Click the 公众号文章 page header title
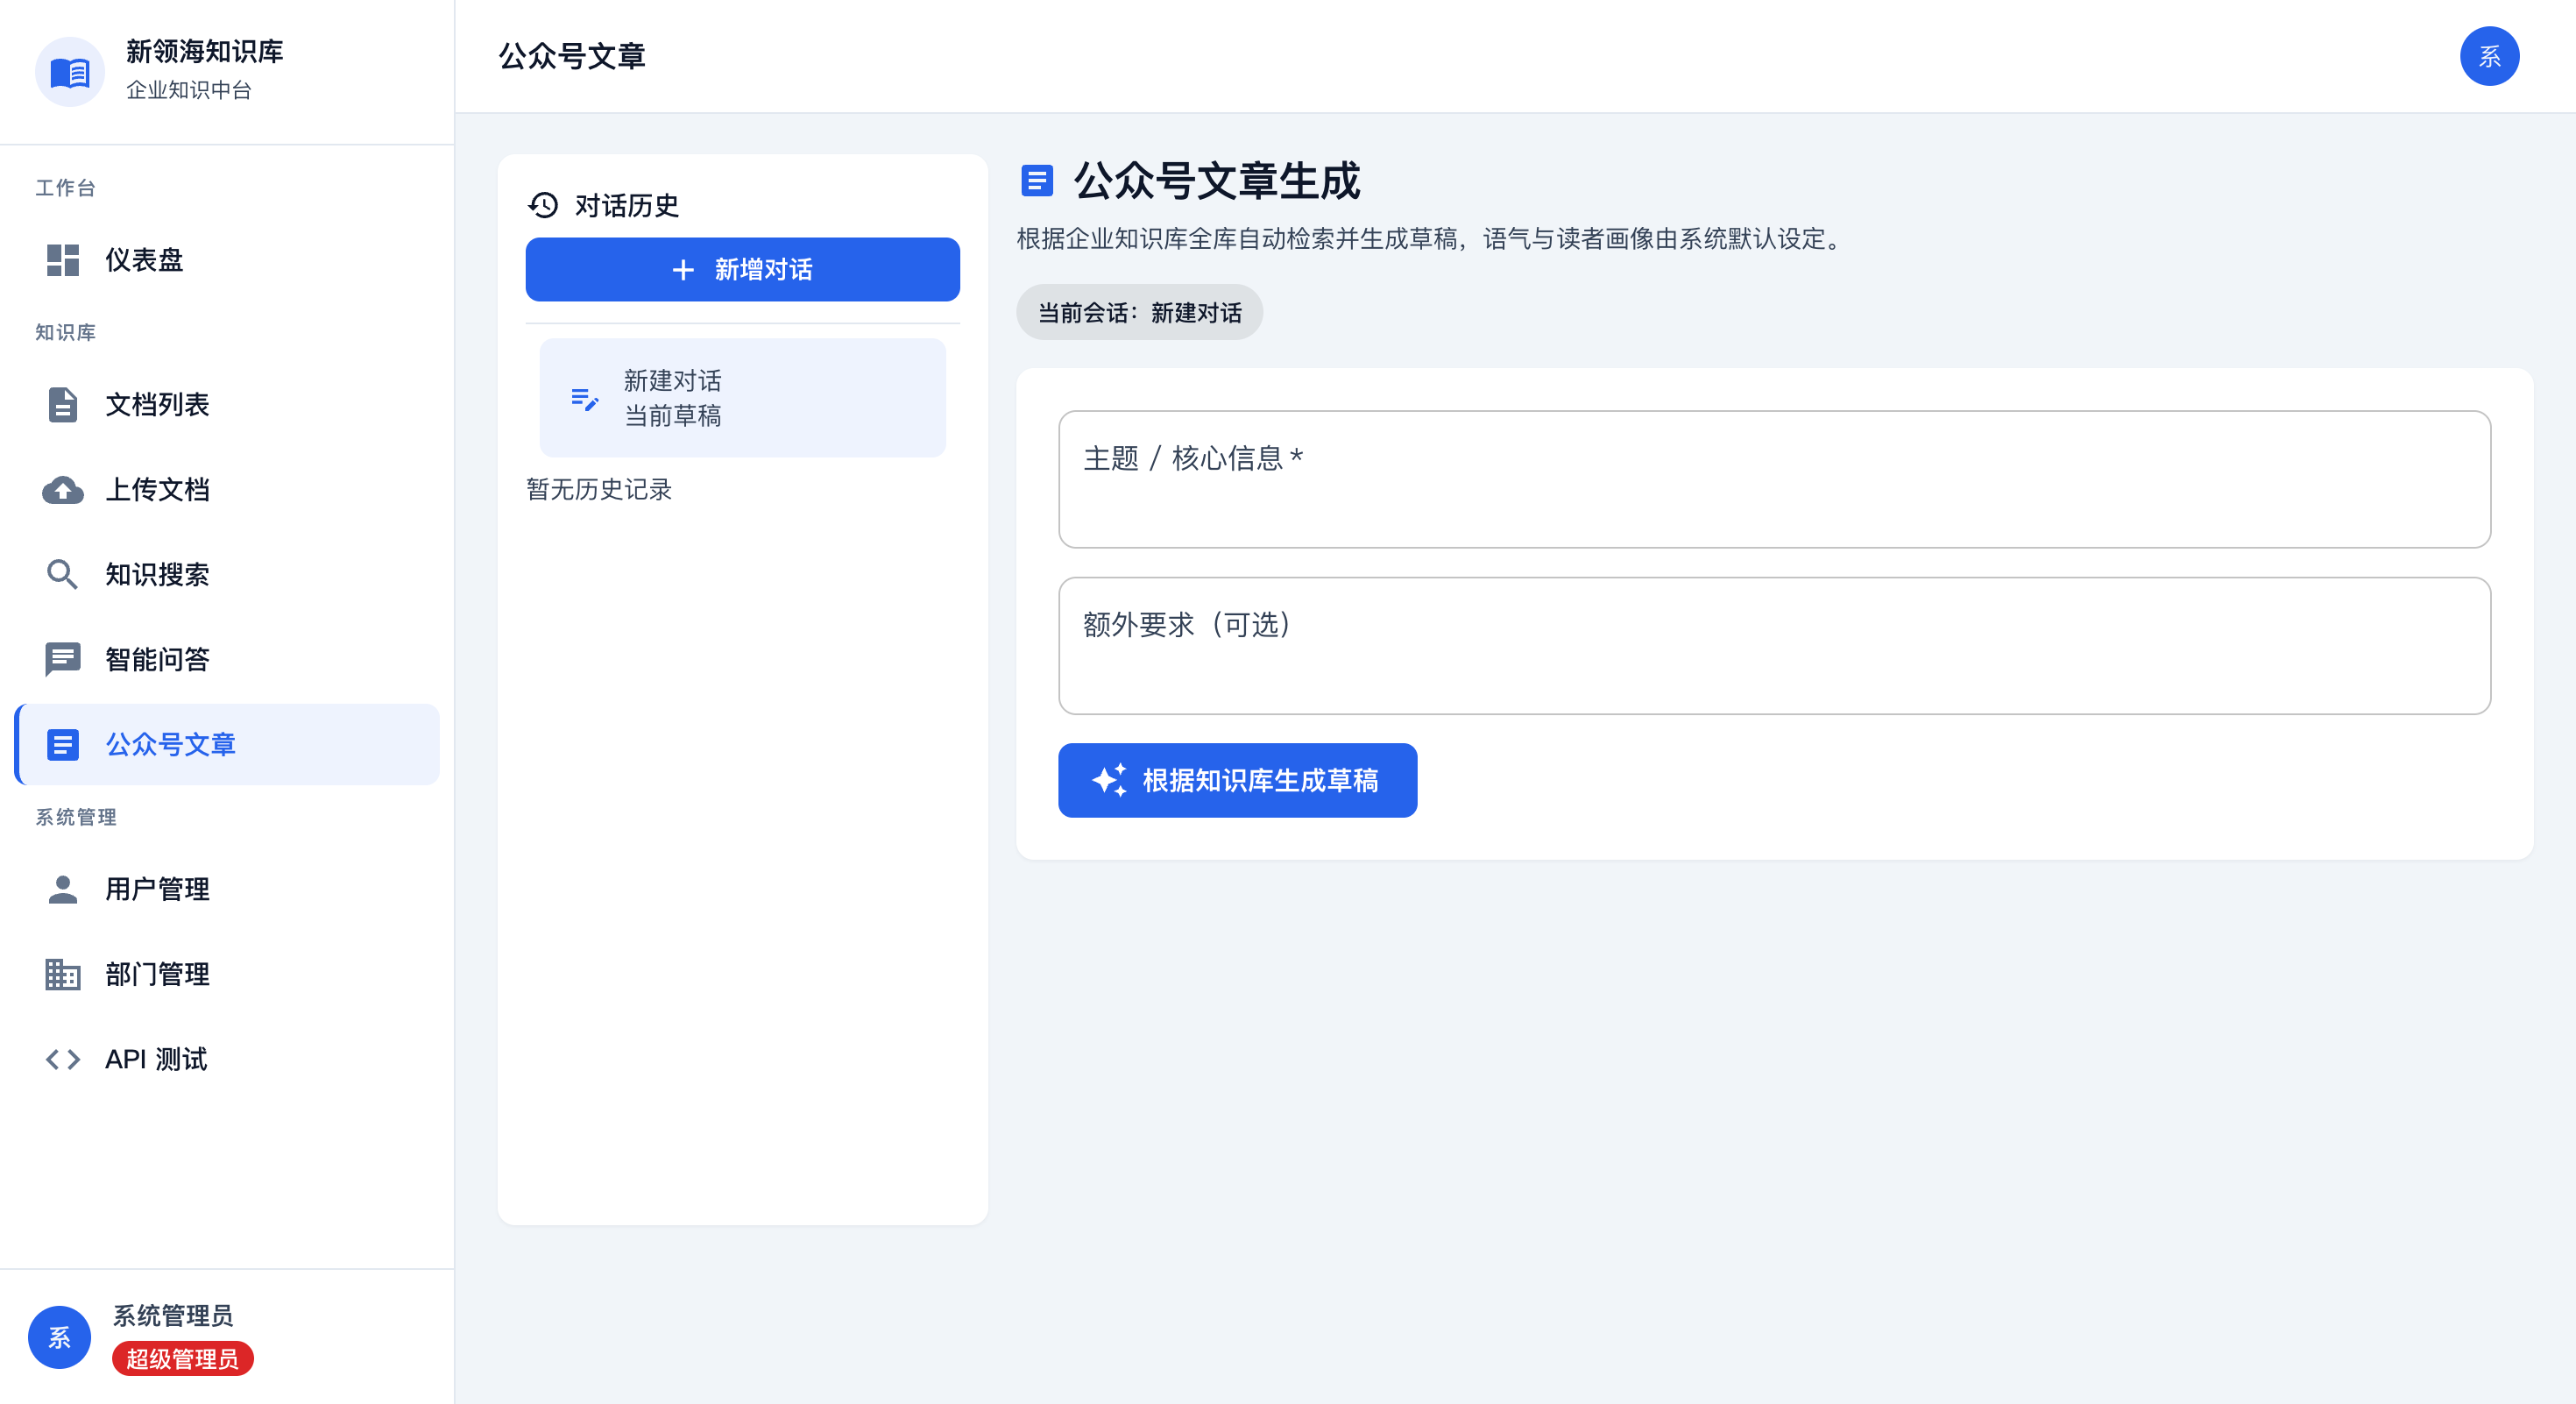 click(572, 57)
